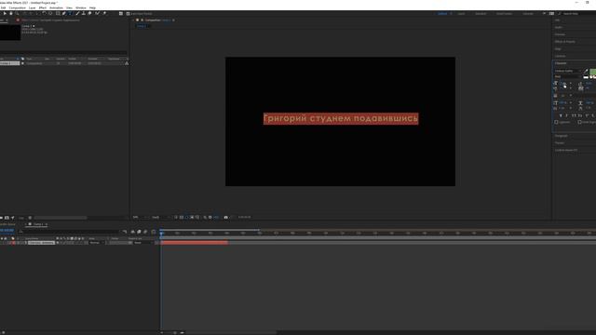
Task: Click the eyedropper in Character panel
Action: click(x=586, y=71)
